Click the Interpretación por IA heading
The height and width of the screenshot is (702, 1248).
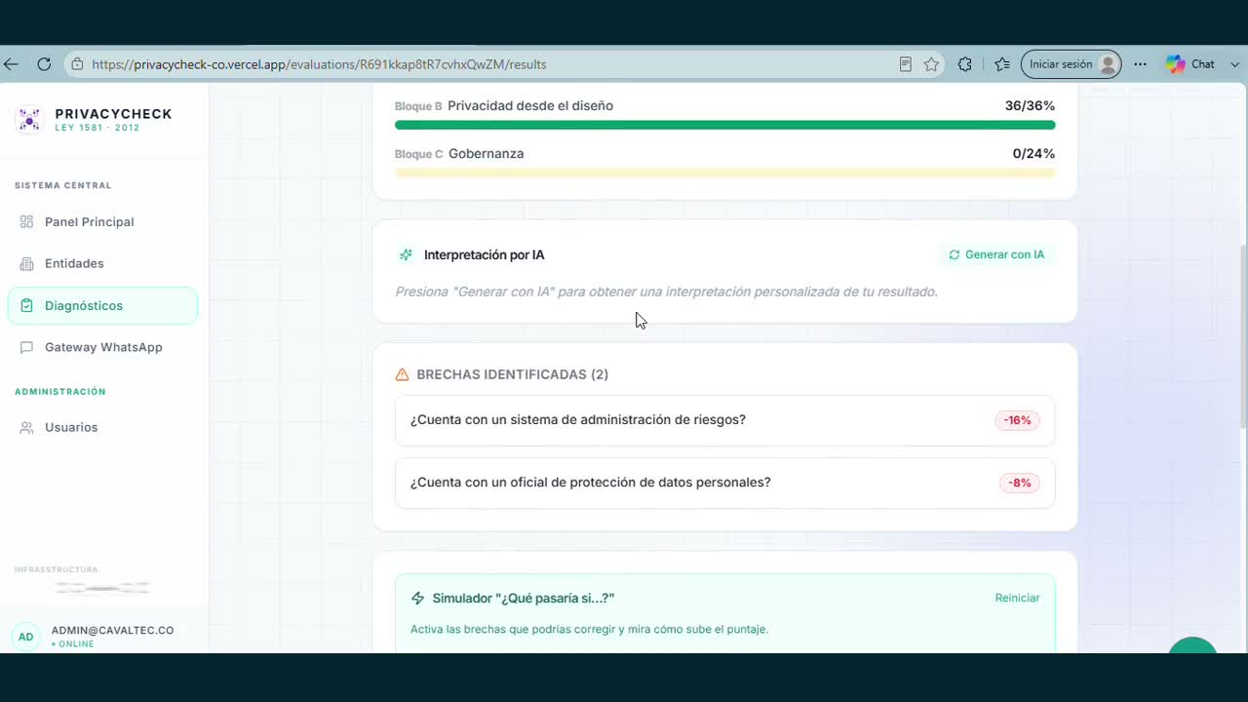pos(484,254)
